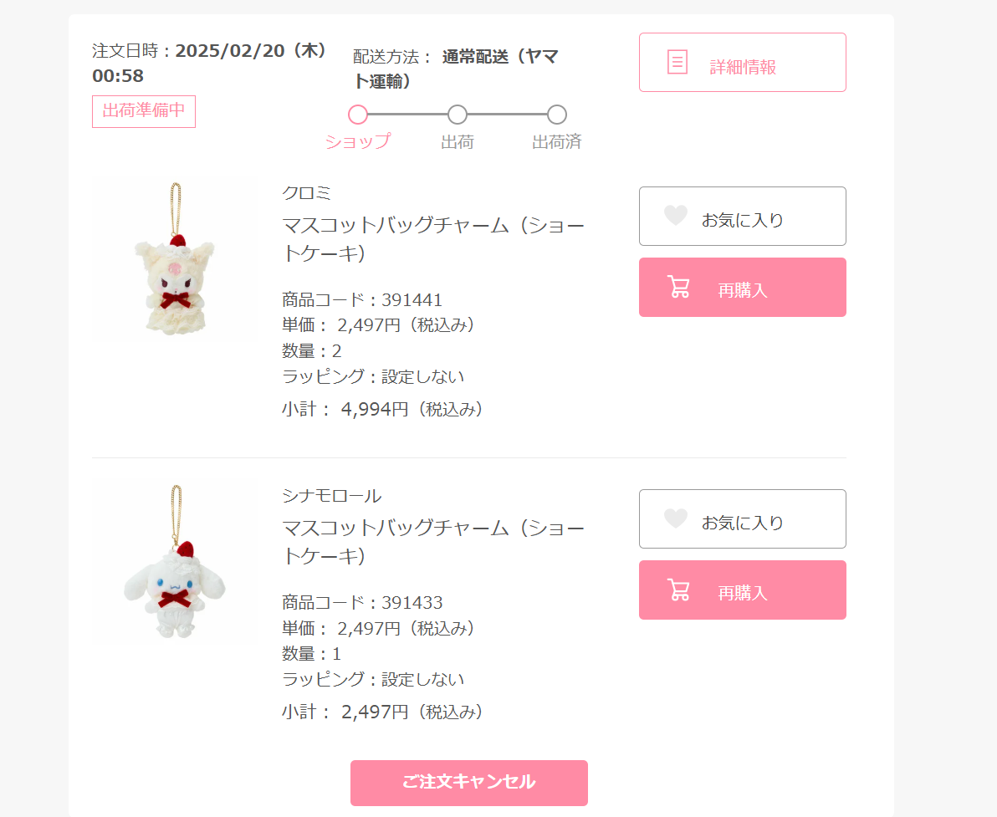
Task: Open the Cinnamoroll charm product image
Action: (x=174, y=561)
